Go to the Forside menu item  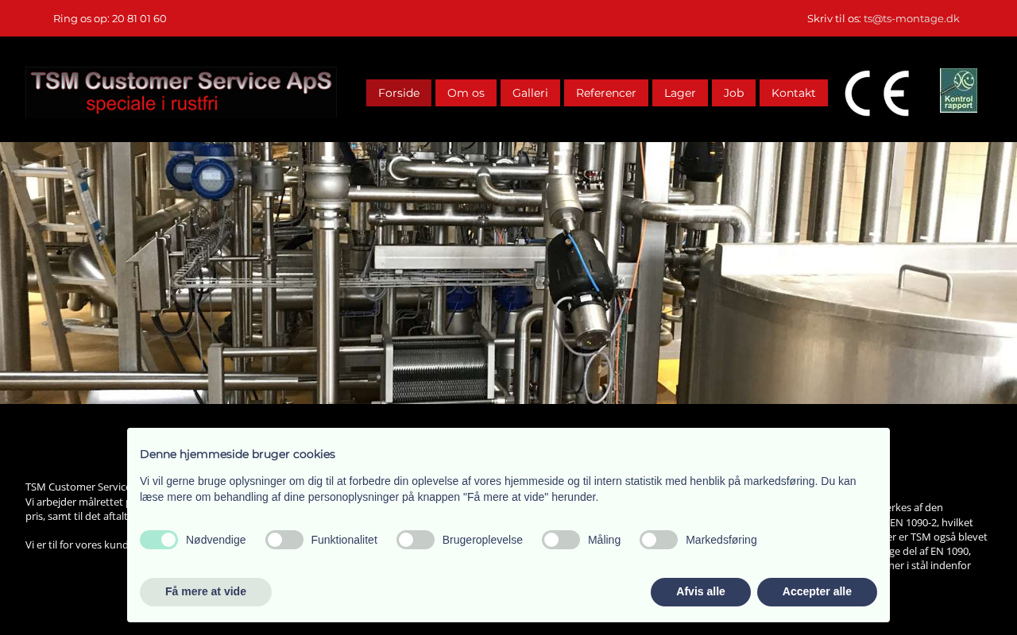coord(399,93)
